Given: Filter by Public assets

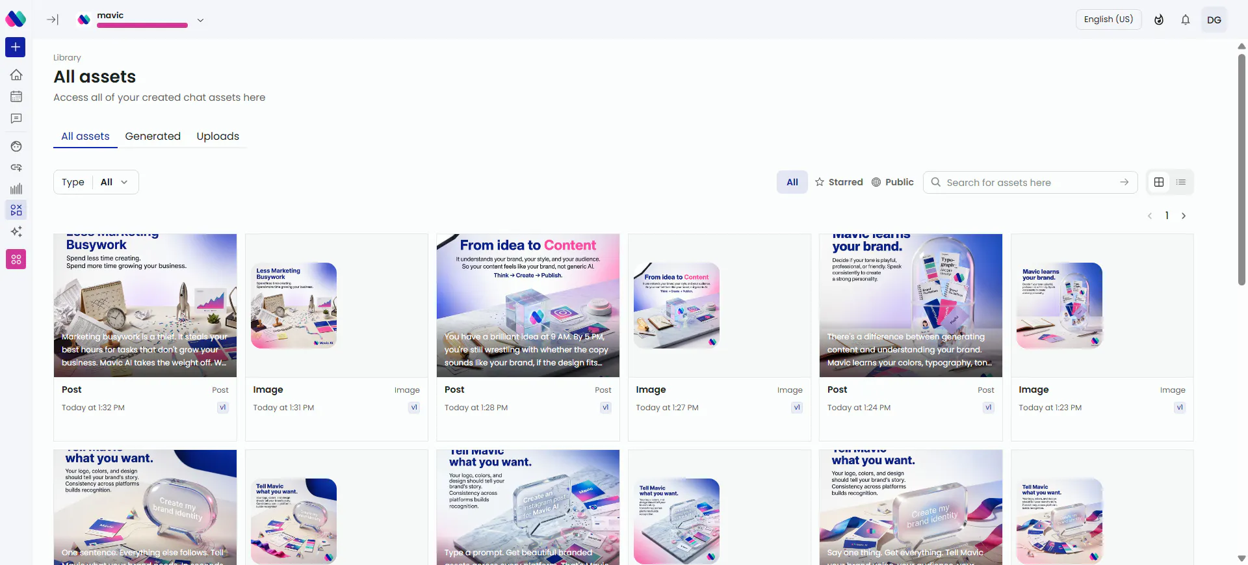Looking at the screenshot, I should pos(892,182).
